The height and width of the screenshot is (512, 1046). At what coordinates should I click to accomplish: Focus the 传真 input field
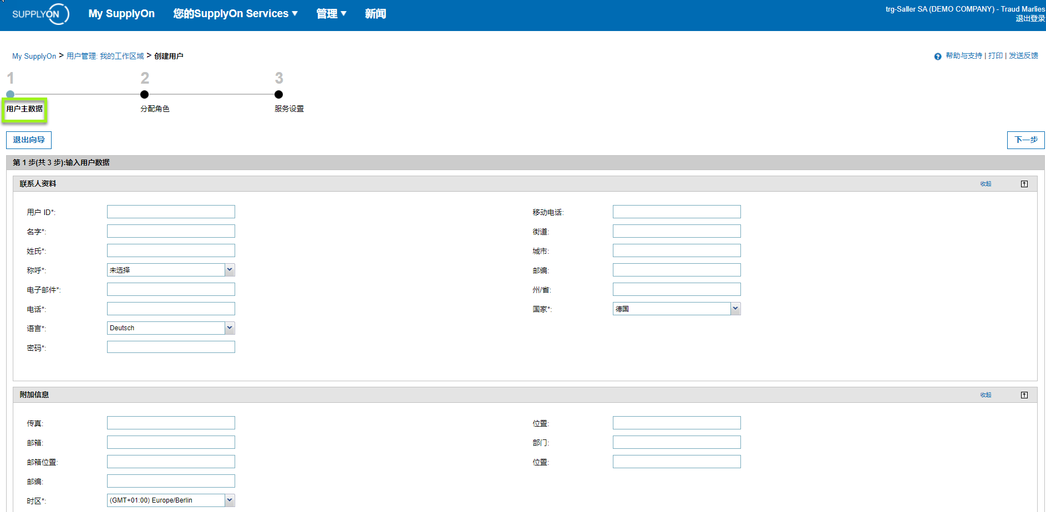(x=171, y=423)
